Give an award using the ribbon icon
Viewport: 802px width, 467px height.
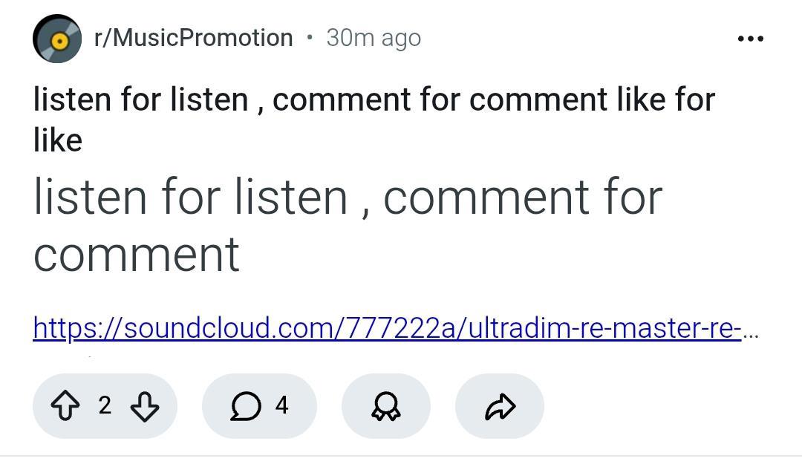pos(386,406)
